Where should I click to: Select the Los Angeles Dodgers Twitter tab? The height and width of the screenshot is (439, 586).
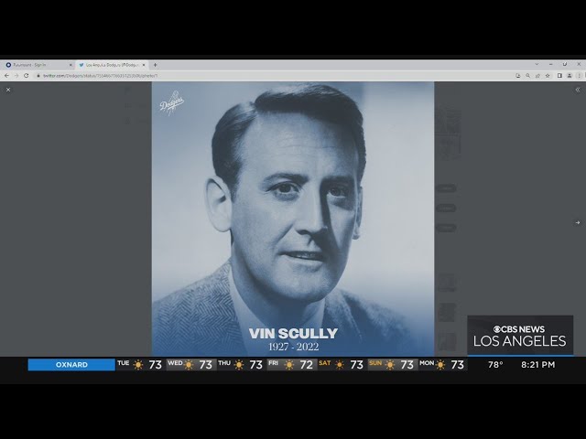(x=112, y=65)
